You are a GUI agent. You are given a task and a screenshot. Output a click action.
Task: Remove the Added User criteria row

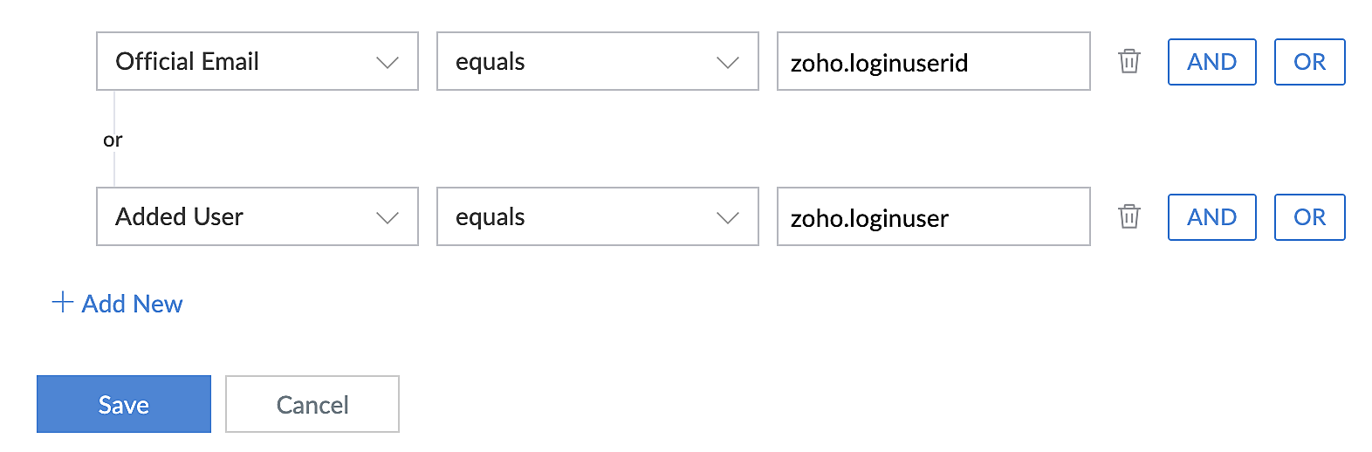pos(1129,216)
